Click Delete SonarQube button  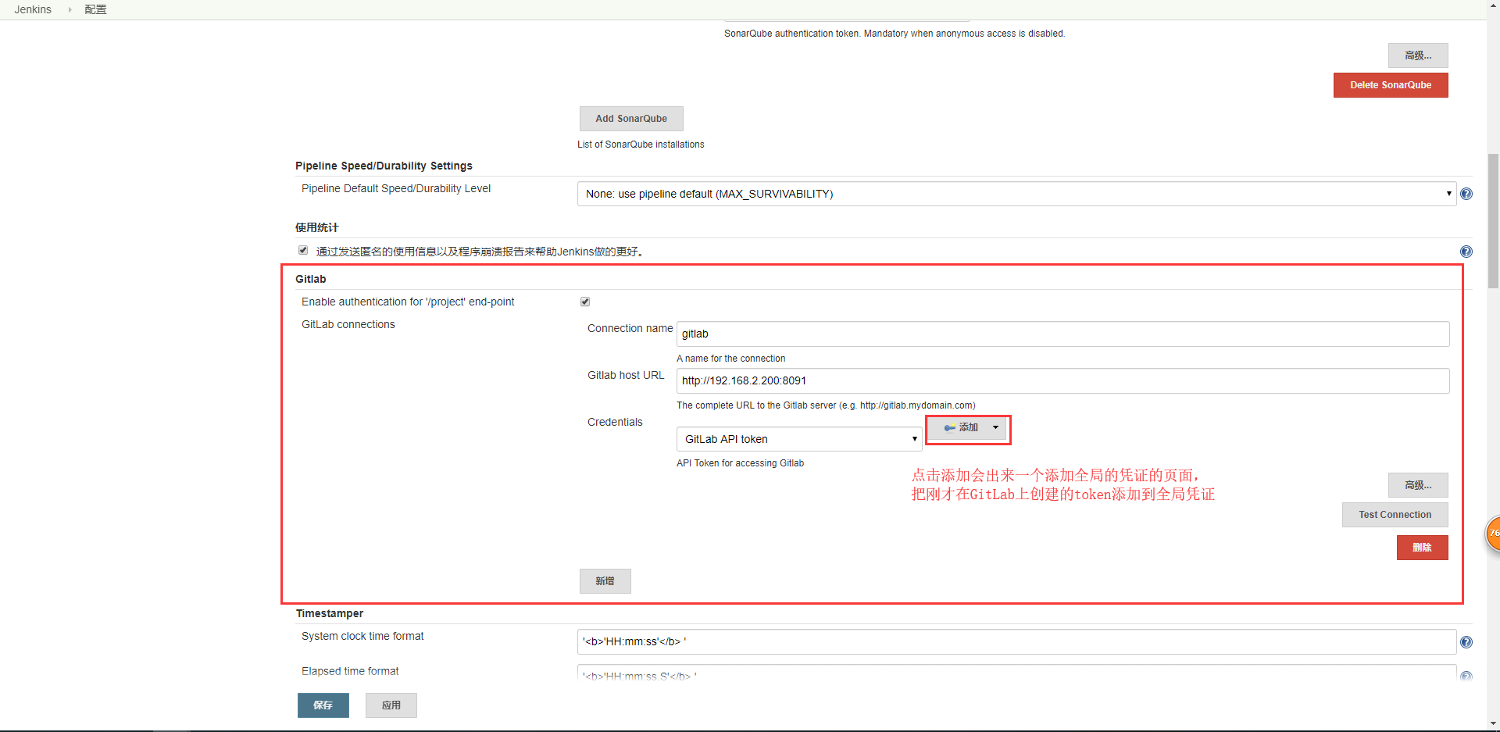(x=1391, y=85)
